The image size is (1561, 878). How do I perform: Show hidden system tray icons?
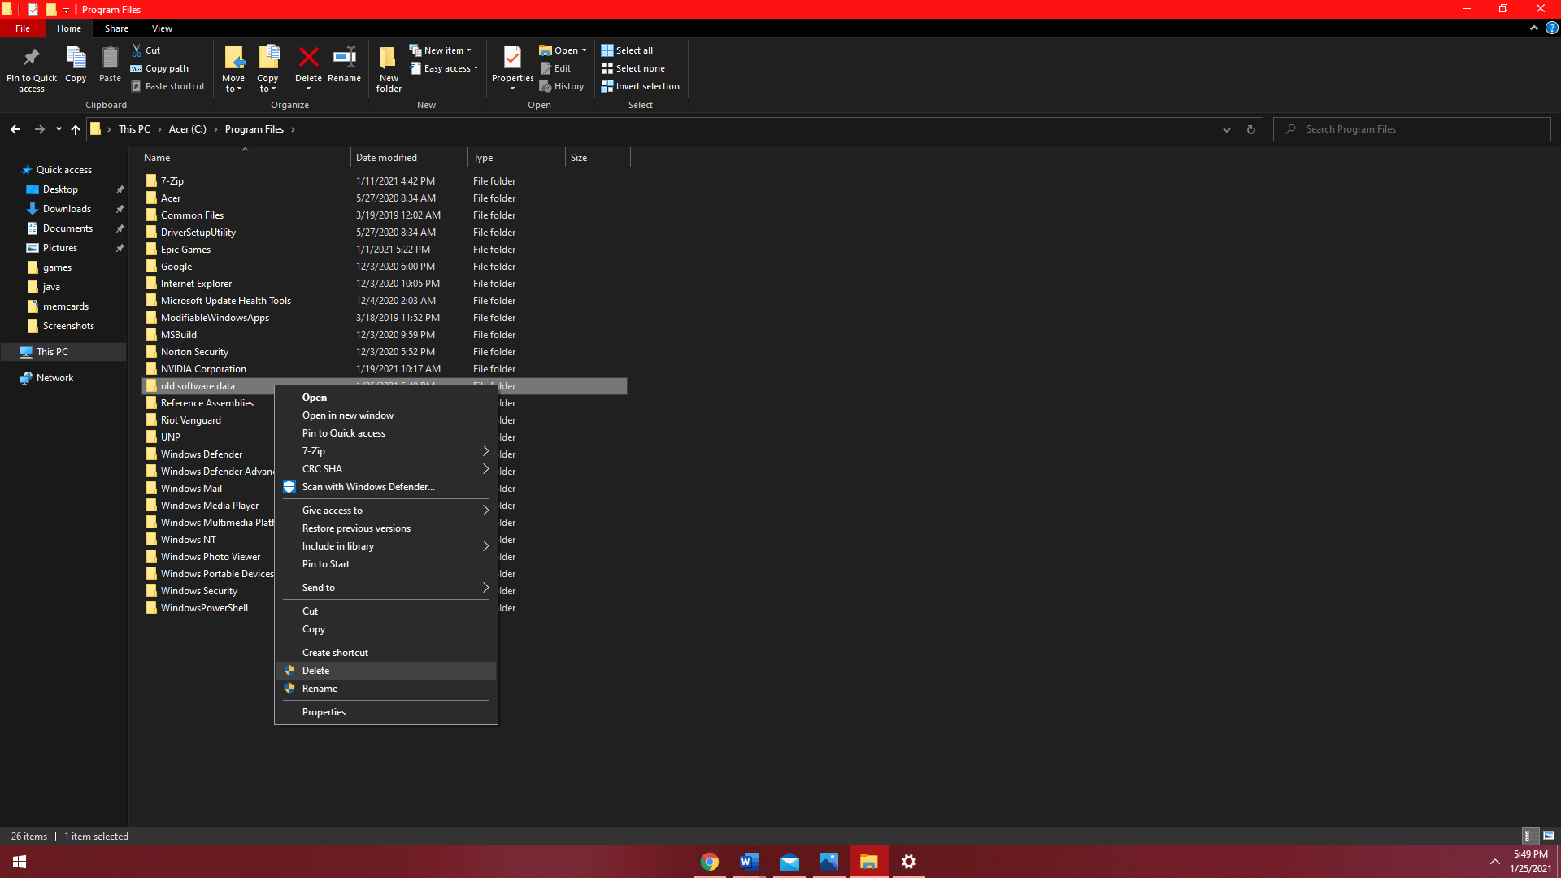(1494, 862)
